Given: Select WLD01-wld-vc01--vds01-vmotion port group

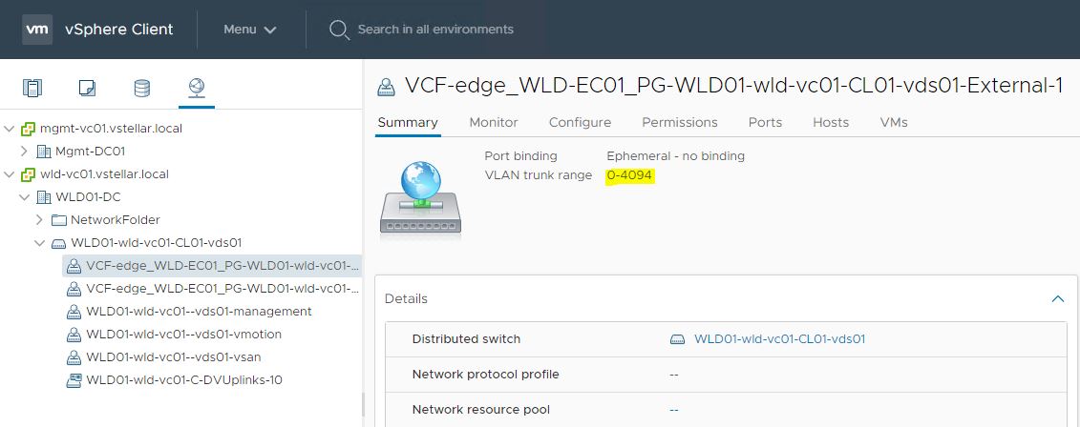Looking at the screenshot, I should 183,334.
